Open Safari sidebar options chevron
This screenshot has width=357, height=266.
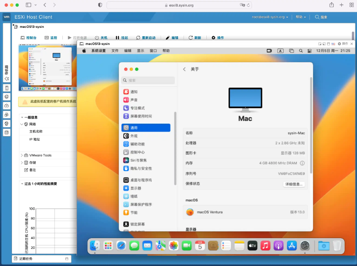point(36,5)
